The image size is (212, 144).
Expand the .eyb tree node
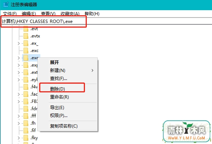(19, 80)
